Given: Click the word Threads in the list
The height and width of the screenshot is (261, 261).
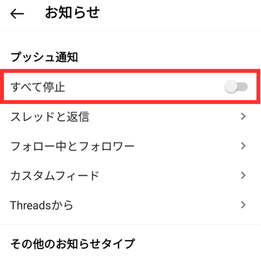Looking at the screenshot, I should coord(31,205).
